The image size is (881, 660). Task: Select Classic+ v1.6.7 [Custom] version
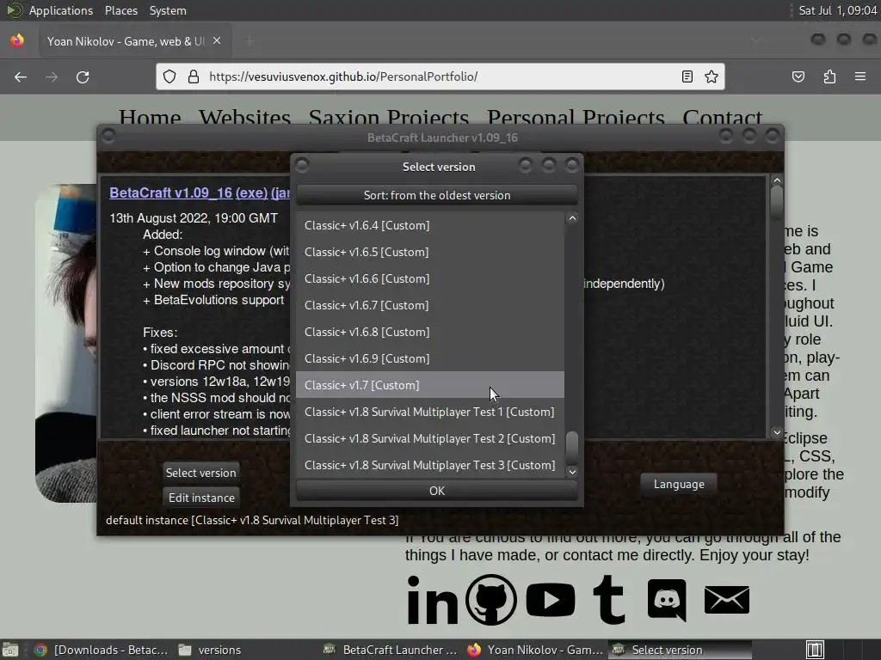click(x=430, y=305)
